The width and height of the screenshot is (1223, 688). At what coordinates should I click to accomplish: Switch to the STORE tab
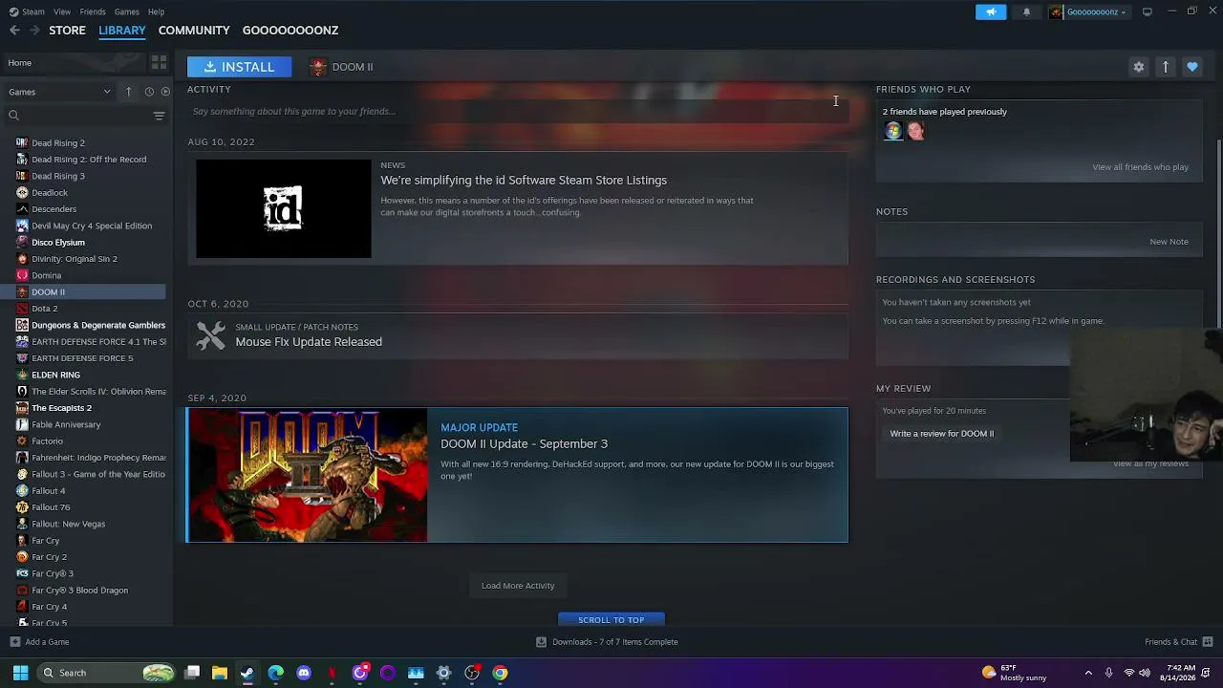click(67, 31)
